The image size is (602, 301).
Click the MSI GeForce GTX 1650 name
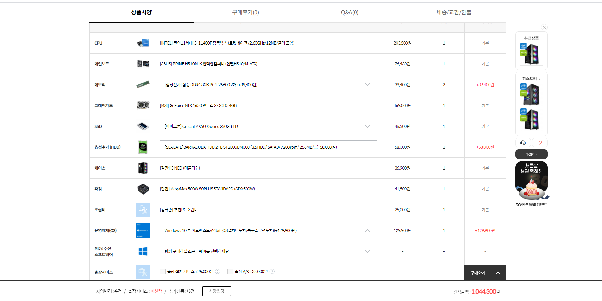pyautogui.click(x=198, y=105)
